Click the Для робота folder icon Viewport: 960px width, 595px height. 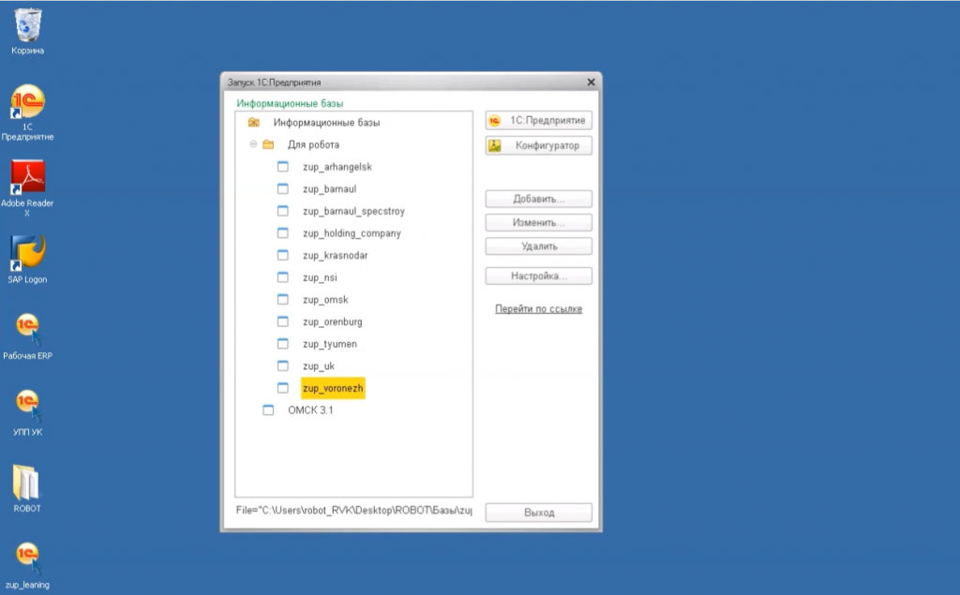(268, 144)
